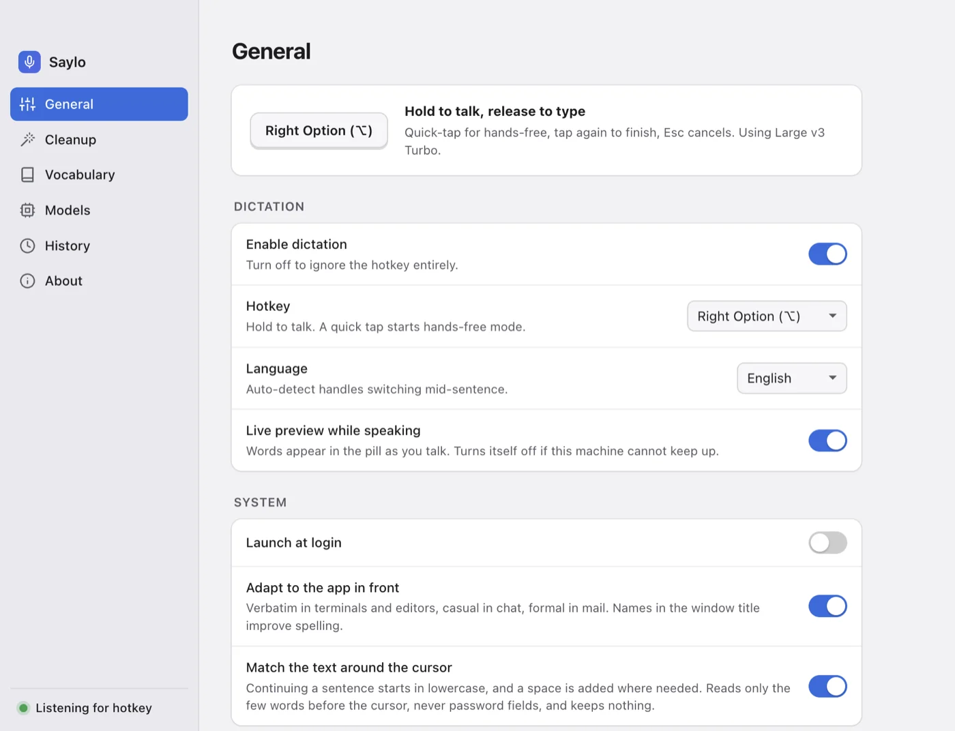
Task: Disable Live preview while speaking
Action: 827,441
